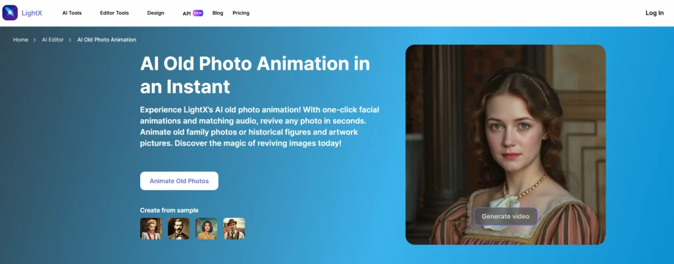The height and width of the screenshot is (264, 674).
Task: Click the chevron after AI Editor breadcrumb
Action: pyautogui.click(x=70, y=40)
